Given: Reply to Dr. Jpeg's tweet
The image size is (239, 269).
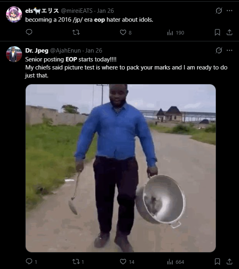Looking at the screenshot, I should point(31,262).
